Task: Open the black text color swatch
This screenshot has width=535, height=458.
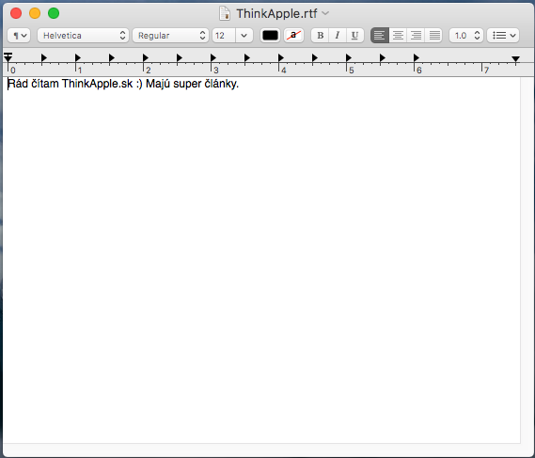Action: pos(270,36)
